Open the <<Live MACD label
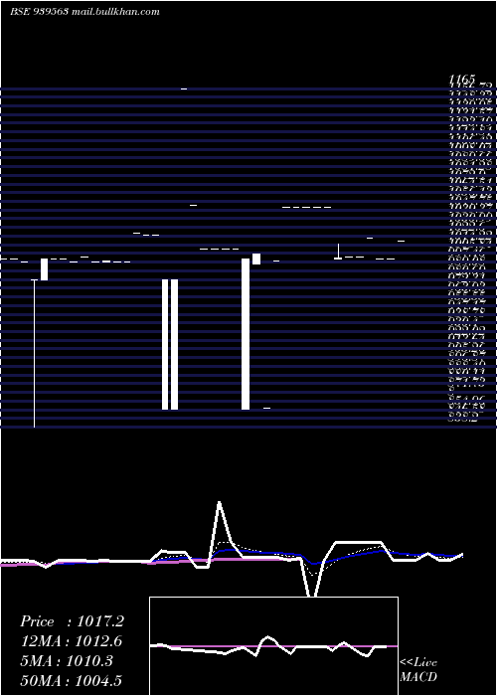This screenshot has width=497, height=696. click(418, 670)
